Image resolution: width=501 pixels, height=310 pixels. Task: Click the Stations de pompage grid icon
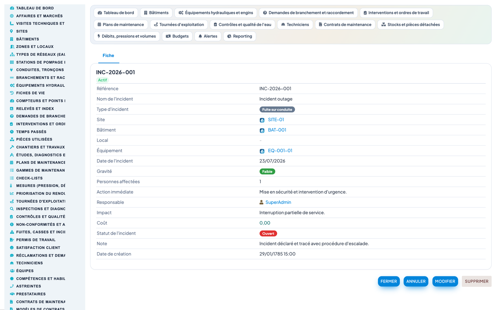(12, 62)
